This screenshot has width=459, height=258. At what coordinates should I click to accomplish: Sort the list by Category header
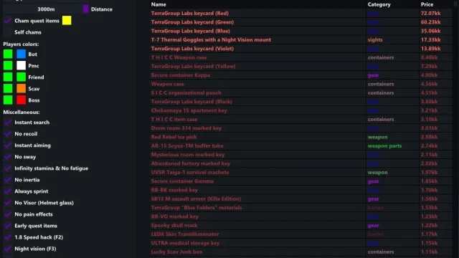(379, 4)
